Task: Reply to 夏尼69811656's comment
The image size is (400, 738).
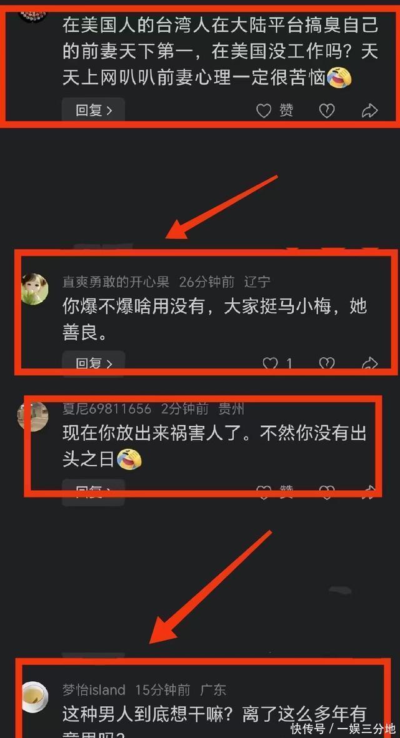Action: [x=93, y=492]
